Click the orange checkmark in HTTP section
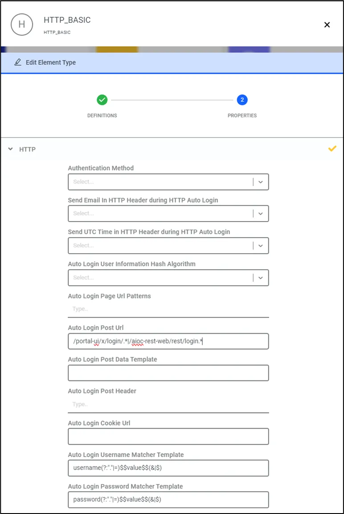Viewport: 344px width, 514px height. click(332, 149)
